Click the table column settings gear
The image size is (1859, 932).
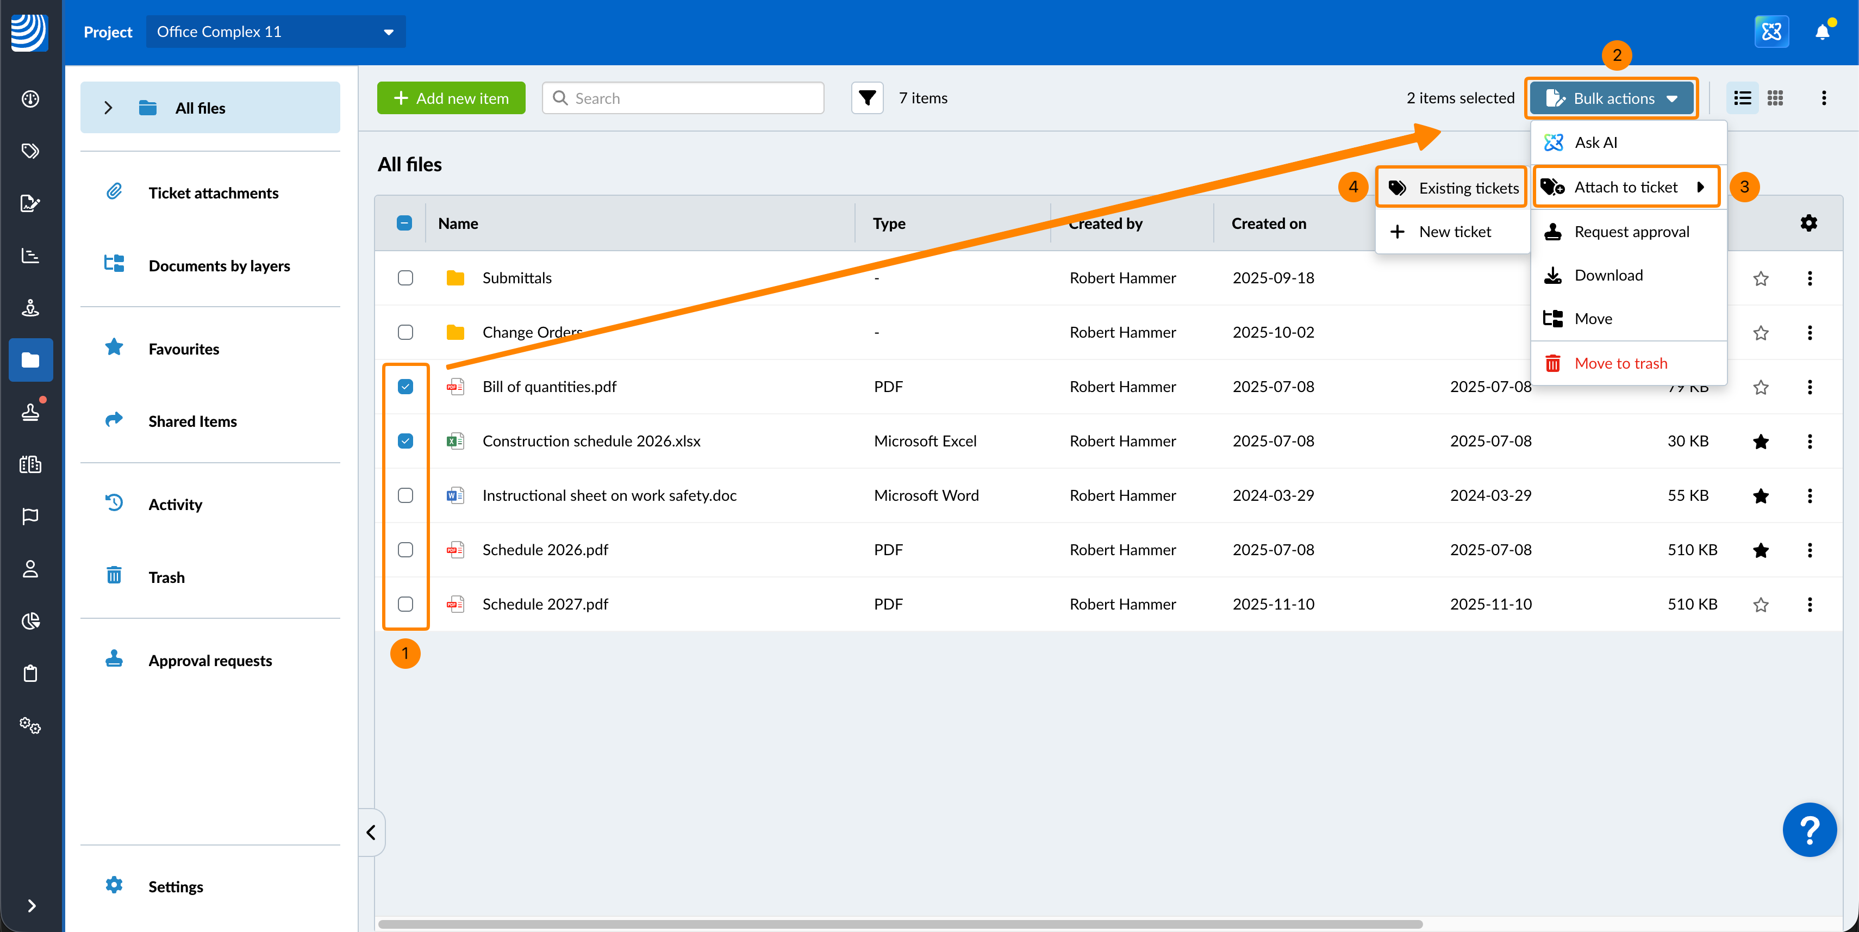[1808, 223]
